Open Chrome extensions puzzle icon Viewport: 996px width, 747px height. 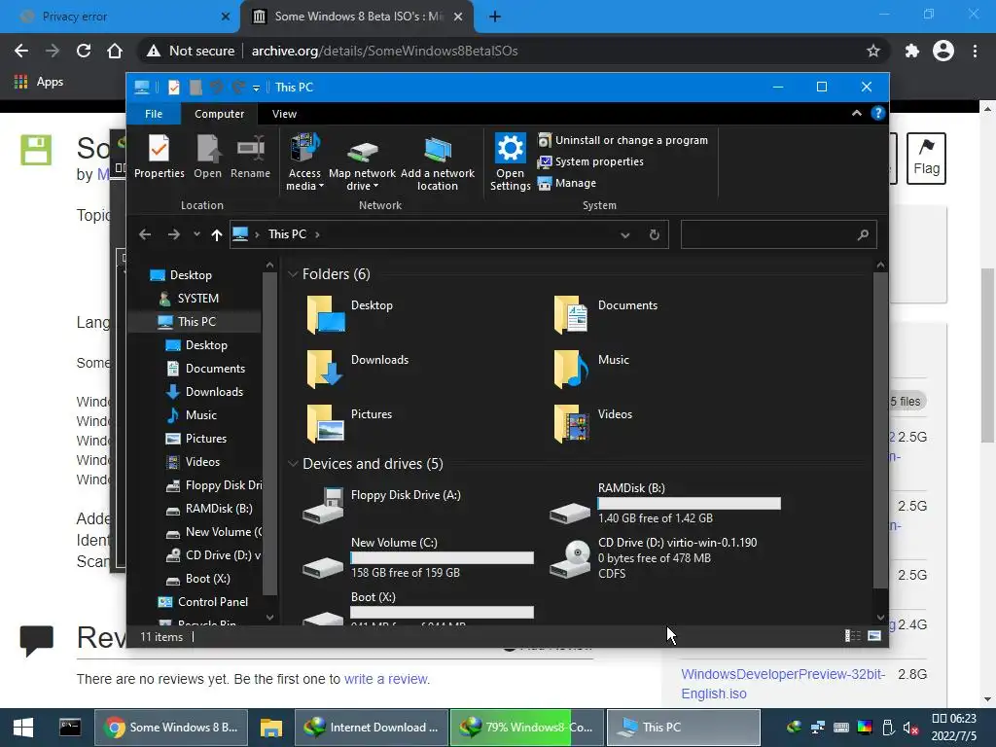[912, 51]
